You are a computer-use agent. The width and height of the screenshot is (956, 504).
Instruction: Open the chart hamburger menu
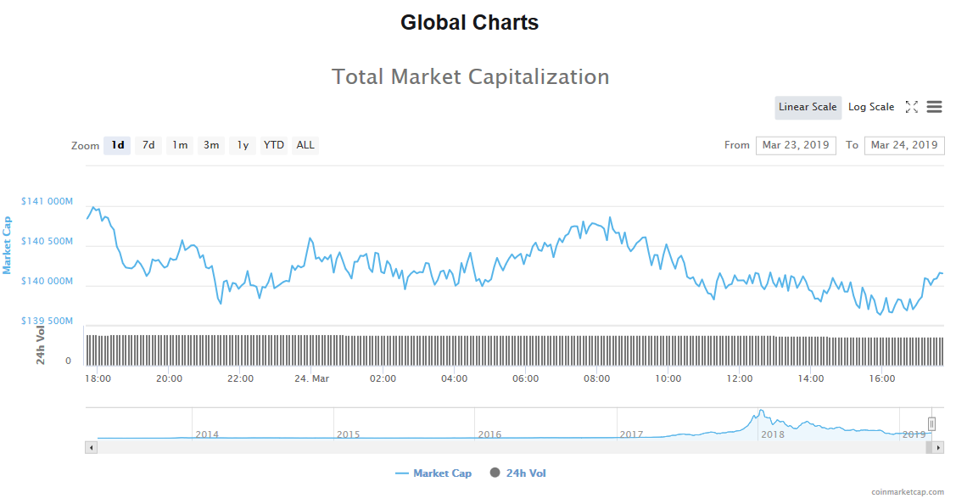pyautogui.click(x=934, y=107)
